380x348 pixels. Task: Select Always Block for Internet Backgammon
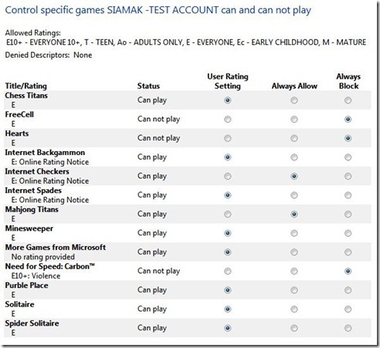(x=348, y=157)
